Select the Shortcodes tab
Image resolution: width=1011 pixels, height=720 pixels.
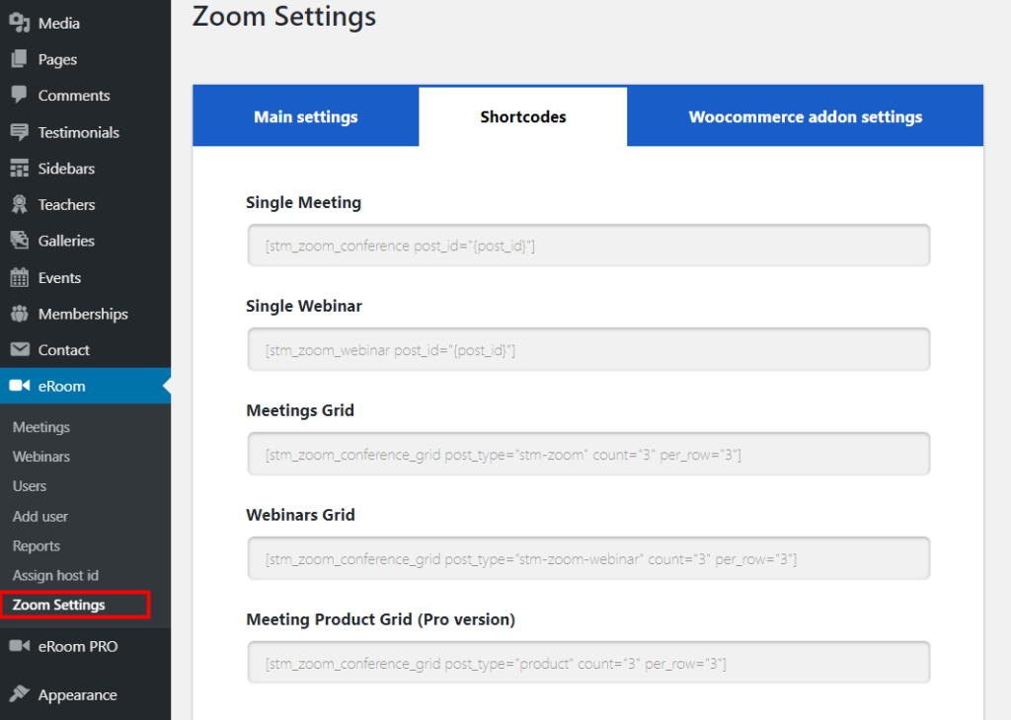[523, 116]
